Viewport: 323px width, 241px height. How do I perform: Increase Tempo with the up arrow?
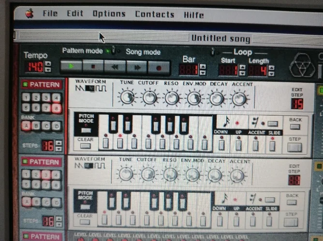pos(48,64)
